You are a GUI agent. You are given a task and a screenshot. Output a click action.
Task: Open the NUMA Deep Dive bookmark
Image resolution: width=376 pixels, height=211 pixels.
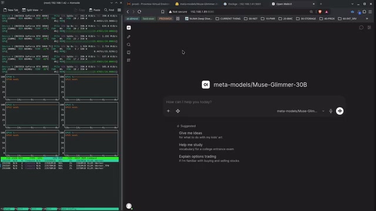click(199, 19)
